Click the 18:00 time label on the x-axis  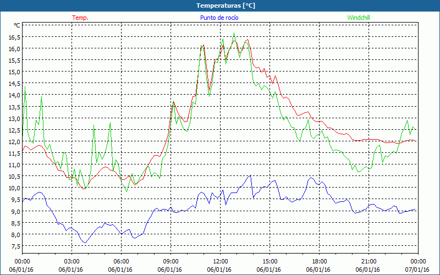(x=320, y=262)
